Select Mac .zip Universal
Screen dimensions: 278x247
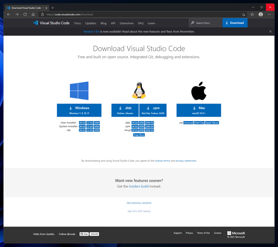coord(188,123)
